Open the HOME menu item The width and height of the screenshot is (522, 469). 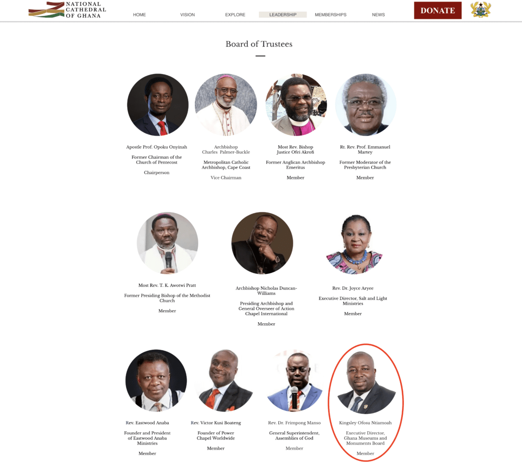140,15
